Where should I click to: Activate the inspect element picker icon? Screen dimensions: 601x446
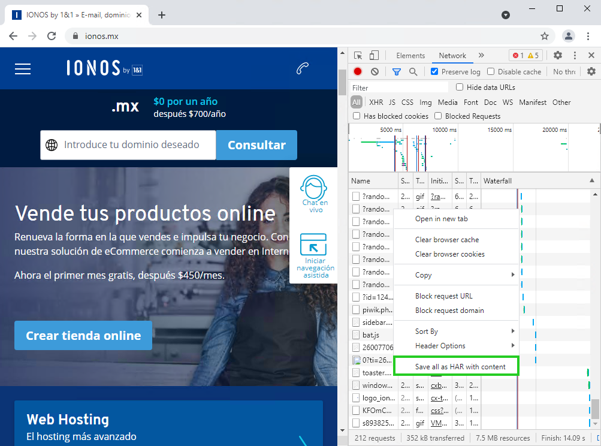358,56
